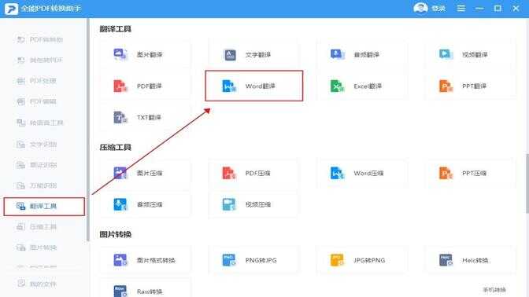Click the user avatar in title bar

point(420,8)
